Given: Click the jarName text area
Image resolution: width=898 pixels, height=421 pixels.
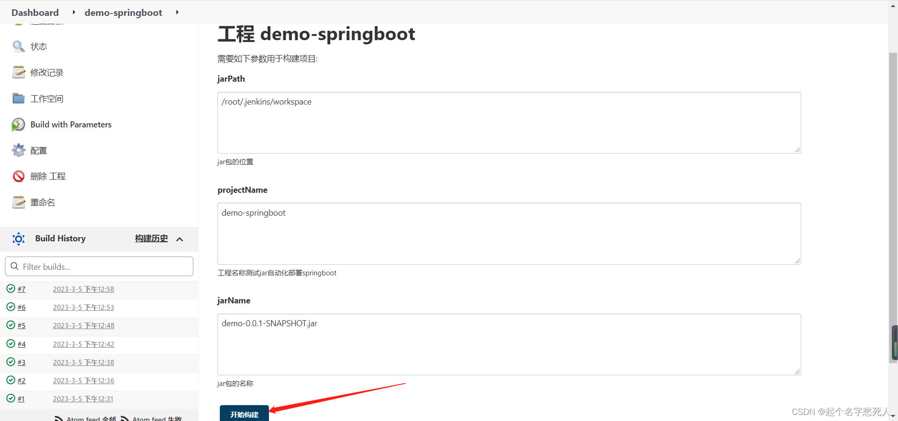Looking at the screenshot, I should [509, 344].
